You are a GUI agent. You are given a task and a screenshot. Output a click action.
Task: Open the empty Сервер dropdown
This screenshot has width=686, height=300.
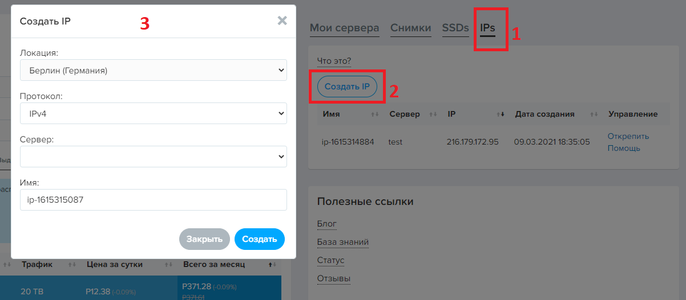(x=153, y=157)
